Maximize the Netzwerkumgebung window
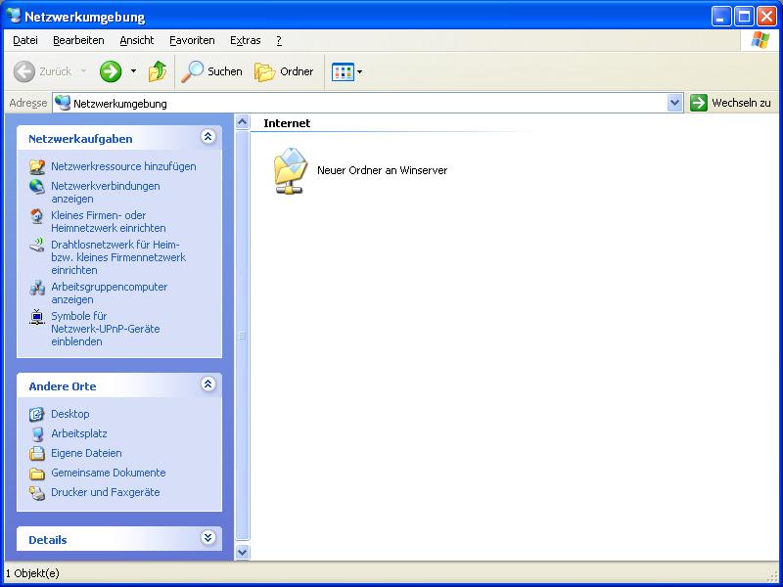The image size is (783, 587). coord(744,17)
